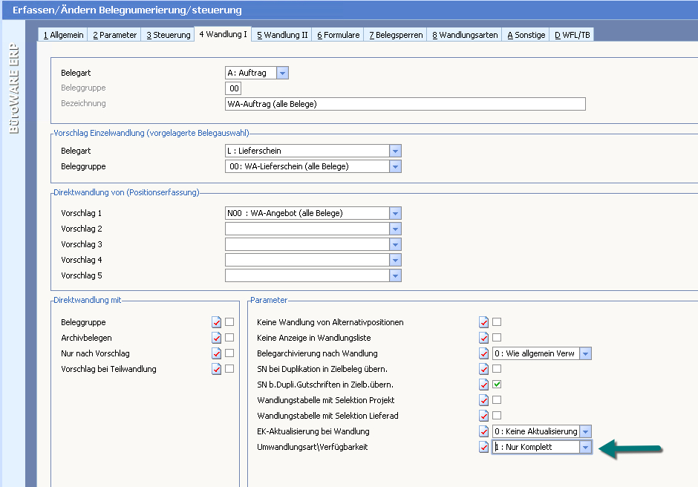Click edit icon for Umwandlungsart\Verfügbarkeit

click(484, 447)
